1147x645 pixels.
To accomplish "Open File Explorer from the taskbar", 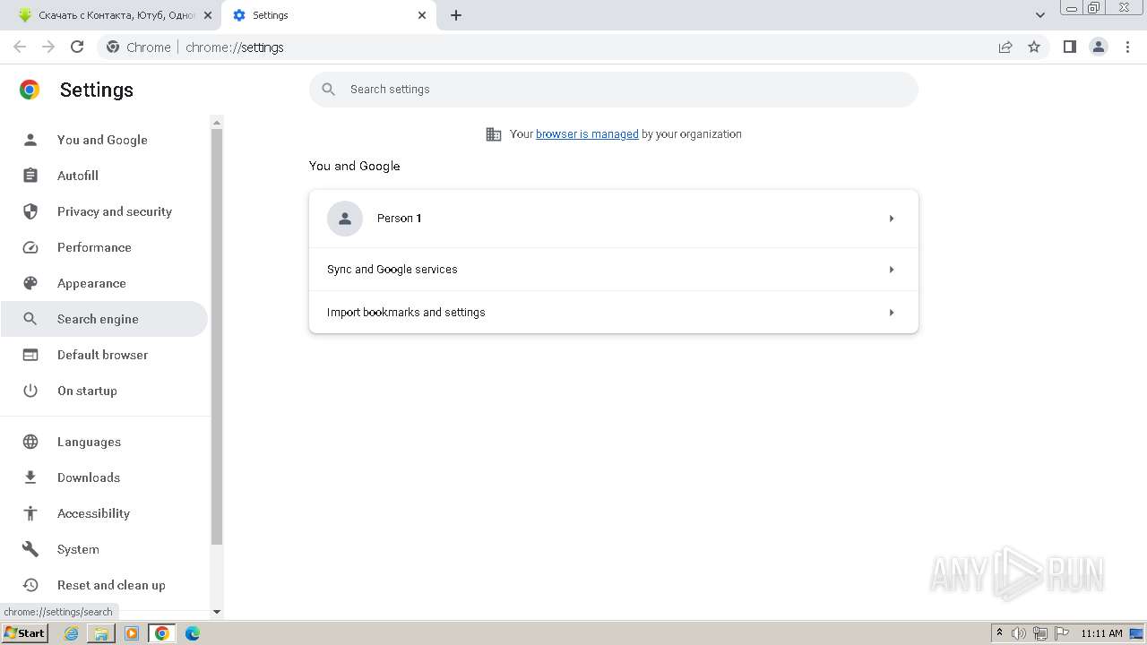I will [x=101, y=633].
